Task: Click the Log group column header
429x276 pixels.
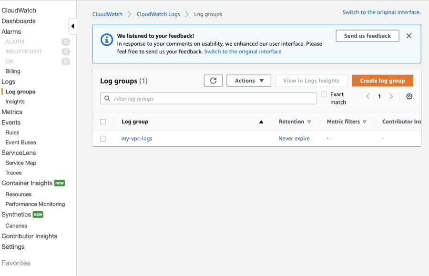Action: point(135,122)
